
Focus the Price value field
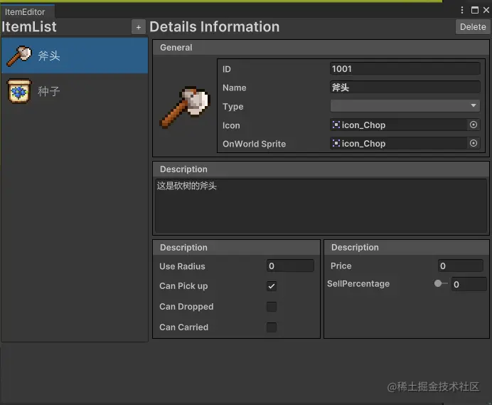[460, 265]
